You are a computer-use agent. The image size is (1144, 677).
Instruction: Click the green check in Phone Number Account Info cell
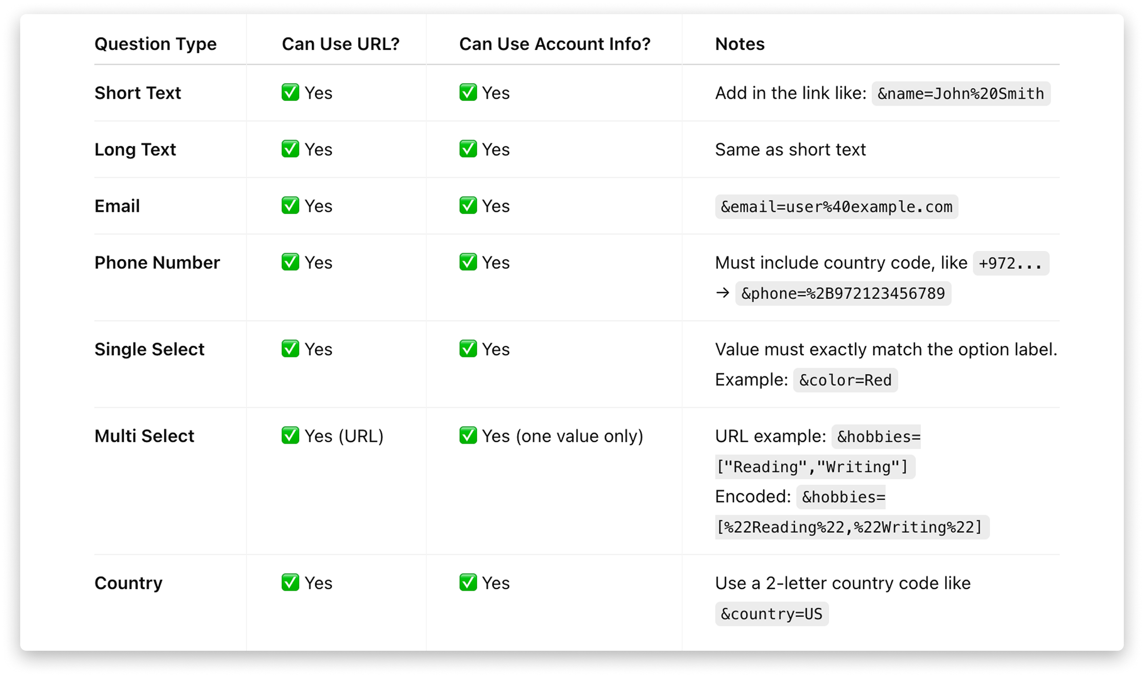tap(468, 262)
